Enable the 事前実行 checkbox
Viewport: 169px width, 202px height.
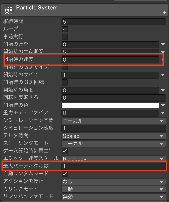click(x=65, y=37)
